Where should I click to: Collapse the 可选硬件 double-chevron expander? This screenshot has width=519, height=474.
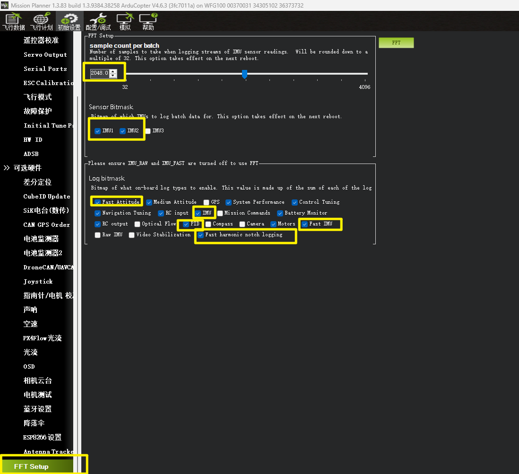tap(7, 168)
